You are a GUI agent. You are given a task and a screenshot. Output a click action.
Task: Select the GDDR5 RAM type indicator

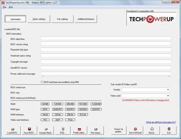(x=96, y=109)
